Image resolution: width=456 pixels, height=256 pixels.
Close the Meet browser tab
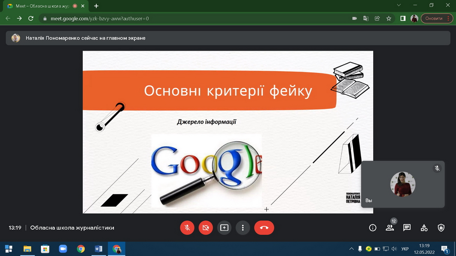[x=82, y=6]
